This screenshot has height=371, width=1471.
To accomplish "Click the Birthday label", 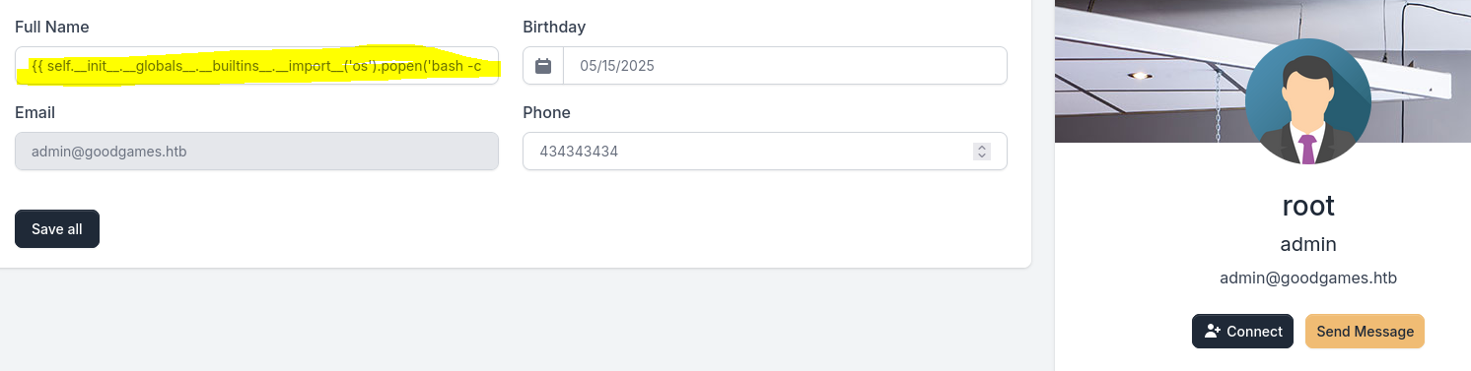I will tap(554, 27).
